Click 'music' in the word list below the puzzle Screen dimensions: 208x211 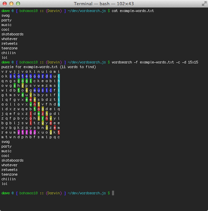coord(6,151)
